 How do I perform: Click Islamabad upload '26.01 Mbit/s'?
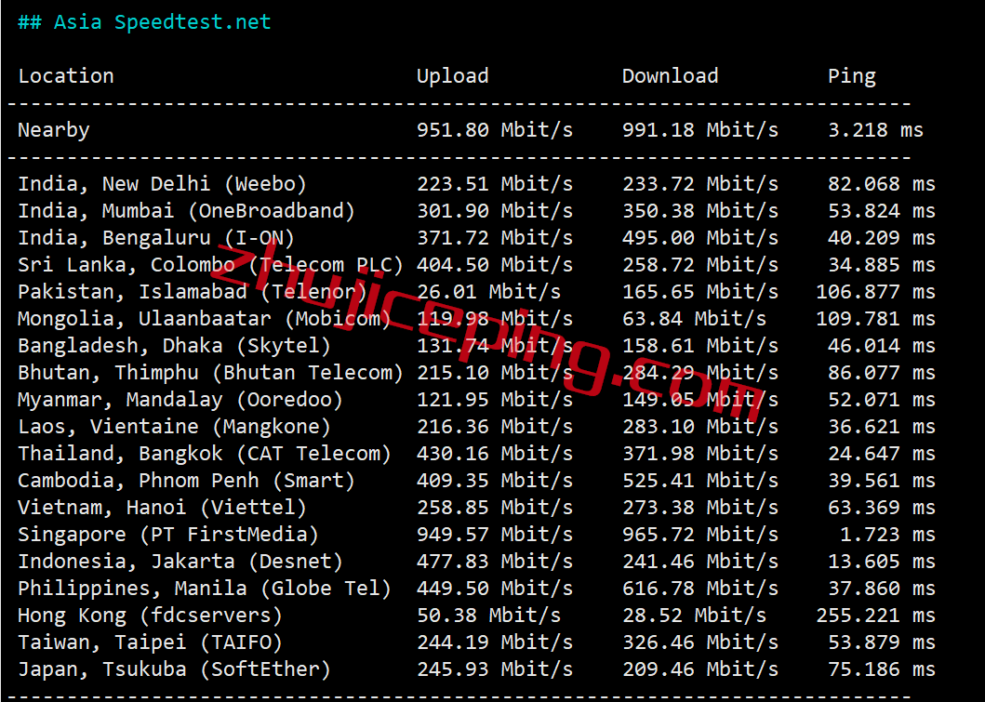(488, 292)
